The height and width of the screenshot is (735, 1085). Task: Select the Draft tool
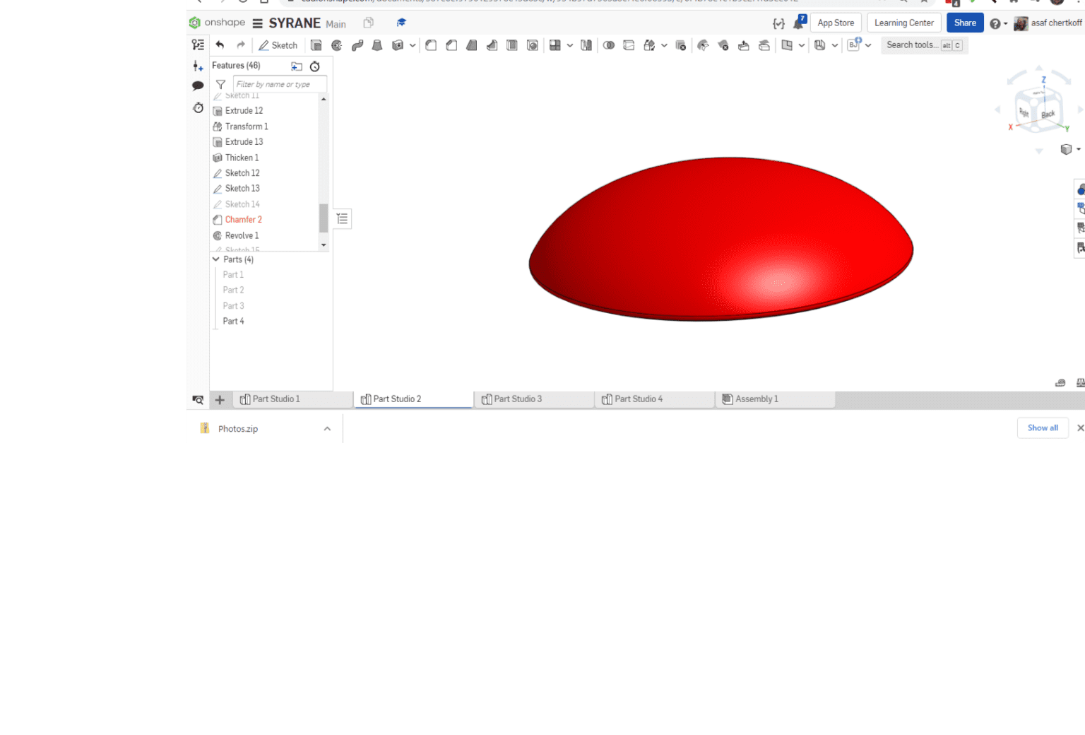pos(471,45)
